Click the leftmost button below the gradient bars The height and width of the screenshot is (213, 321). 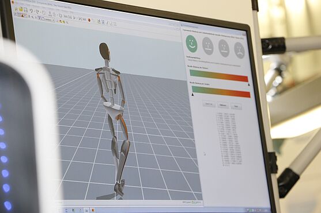point(209,104)
